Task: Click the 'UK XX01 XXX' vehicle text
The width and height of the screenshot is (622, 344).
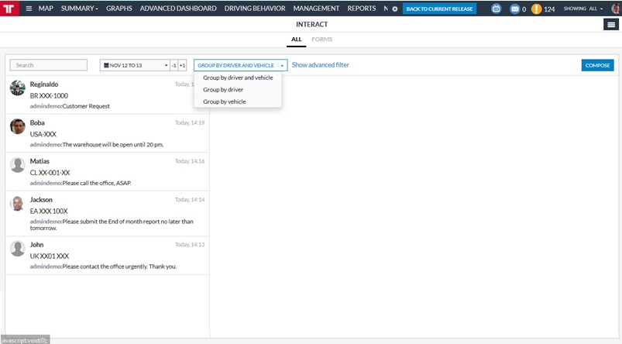Action: (50, 256)
